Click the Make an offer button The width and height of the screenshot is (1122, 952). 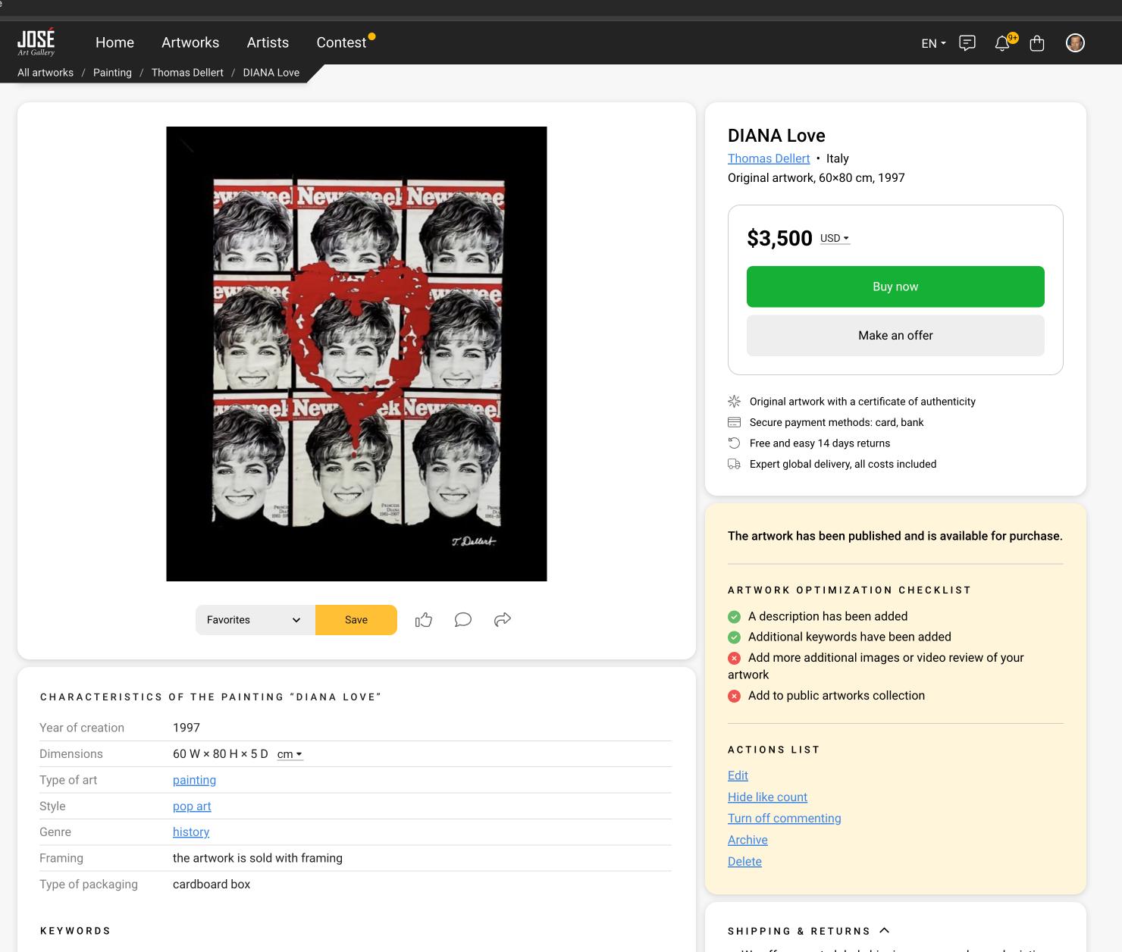(895, 335)
